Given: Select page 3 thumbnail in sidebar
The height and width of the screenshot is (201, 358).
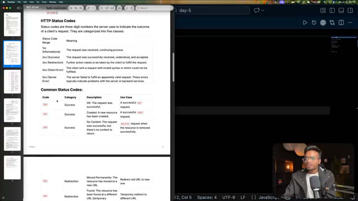Looking at the screenshot, I should [12, 82].
